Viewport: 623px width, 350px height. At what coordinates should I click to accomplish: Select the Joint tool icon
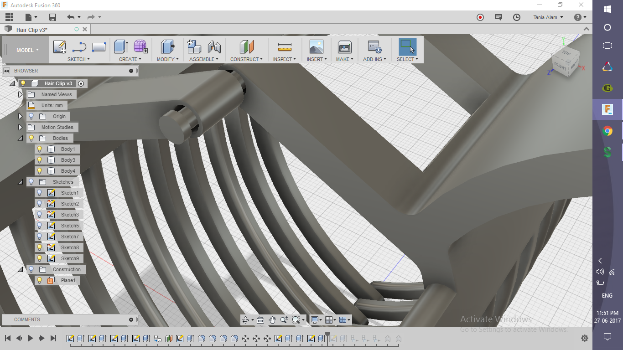tap(214, 47)
